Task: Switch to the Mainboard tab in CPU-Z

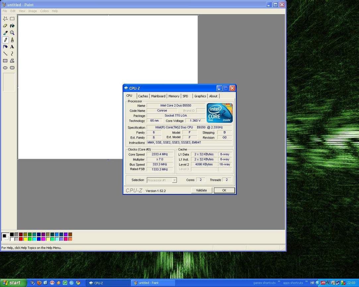Action: [158, 96]
